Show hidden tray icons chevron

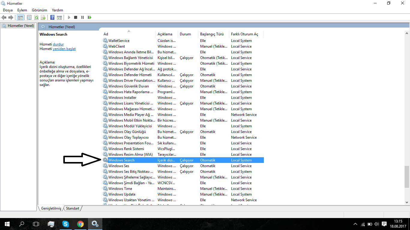(355, 224)
